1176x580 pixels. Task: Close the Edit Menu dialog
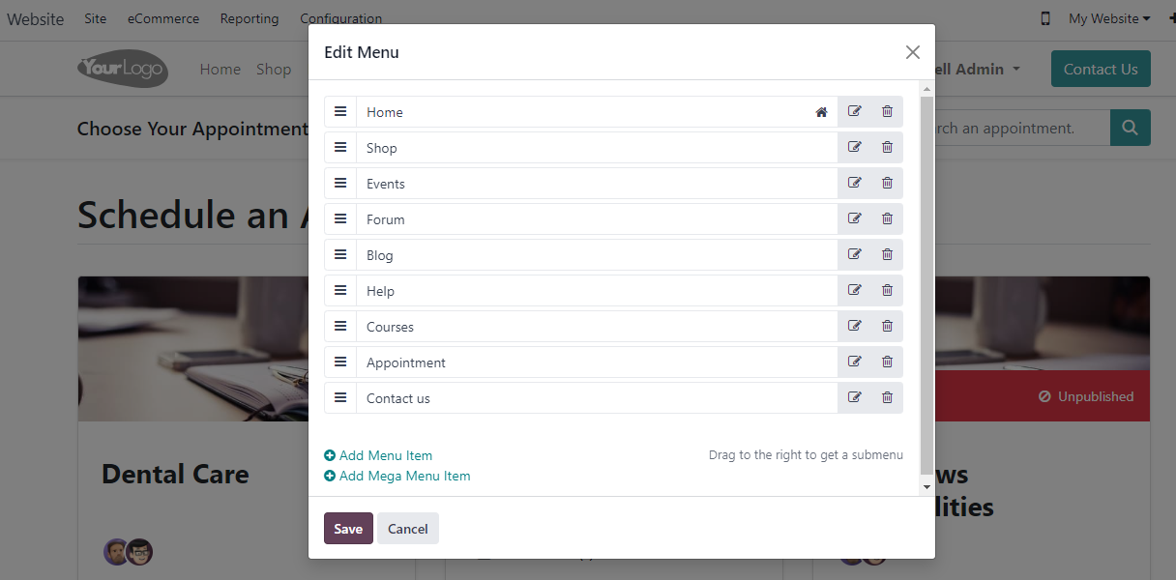tap(912, 52)
